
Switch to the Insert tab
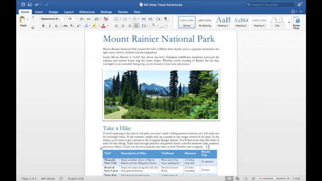[39, 12]
